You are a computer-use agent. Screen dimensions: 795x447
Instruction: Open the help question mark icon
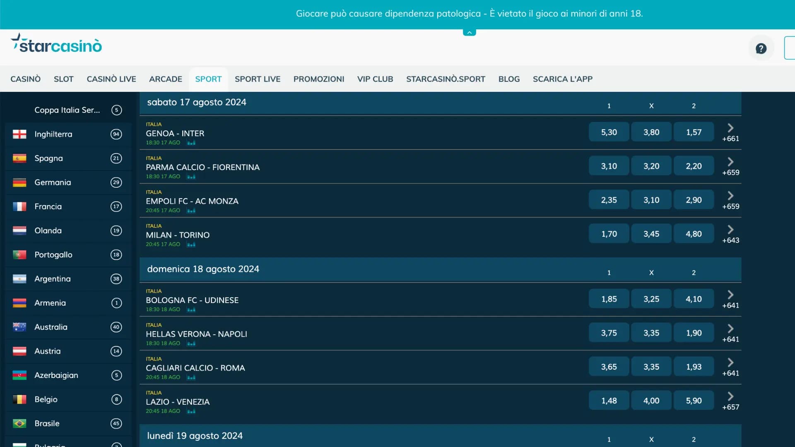click(x=761, y=48)
